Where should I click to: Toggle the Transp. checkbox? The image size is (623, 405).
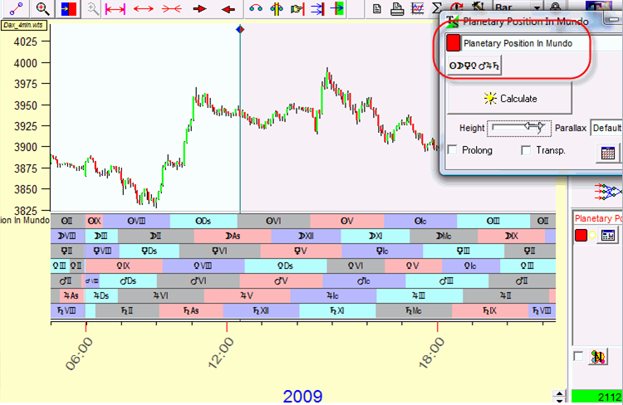click(x=526, y=150)
